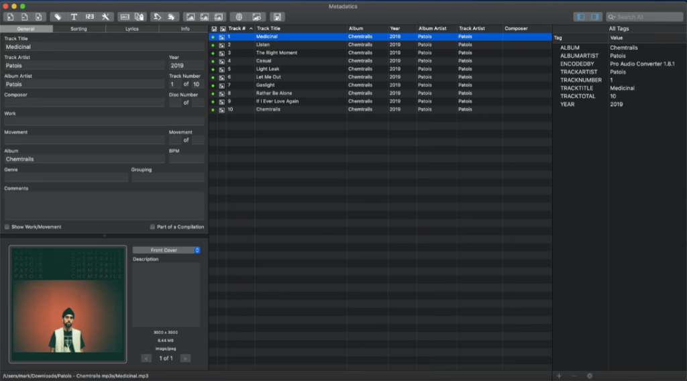The width and height of the screenshot is (687, 381).
Task: Click the tags-from-filename arrow icon
Action: click(x=157, y=17)
